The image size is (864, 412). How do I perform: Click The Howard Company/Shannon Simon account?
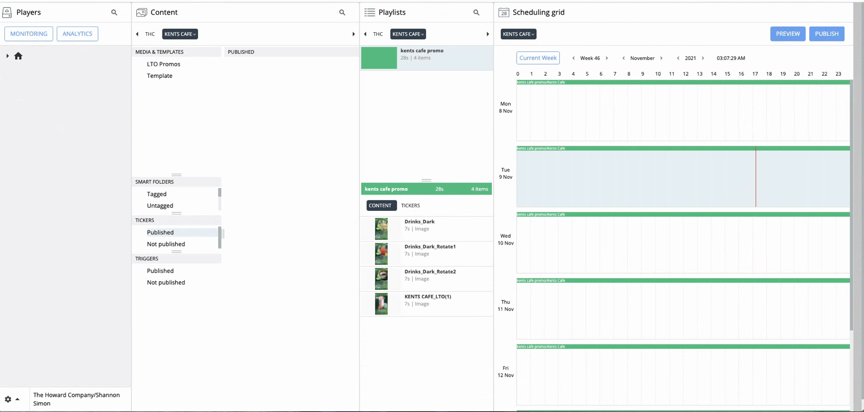click(76, 399)
